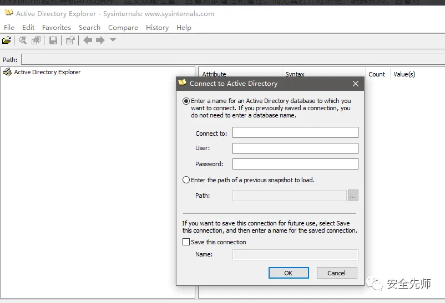
Task: Click the Create snapshot toolbar icon
Action: click(x=36, y=40)
